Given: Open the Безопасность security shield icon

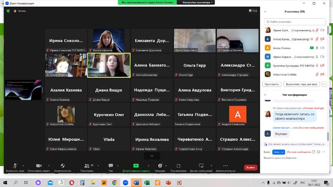Looking at the screenshot, I should pyautogui.click(x=62, y=165).
